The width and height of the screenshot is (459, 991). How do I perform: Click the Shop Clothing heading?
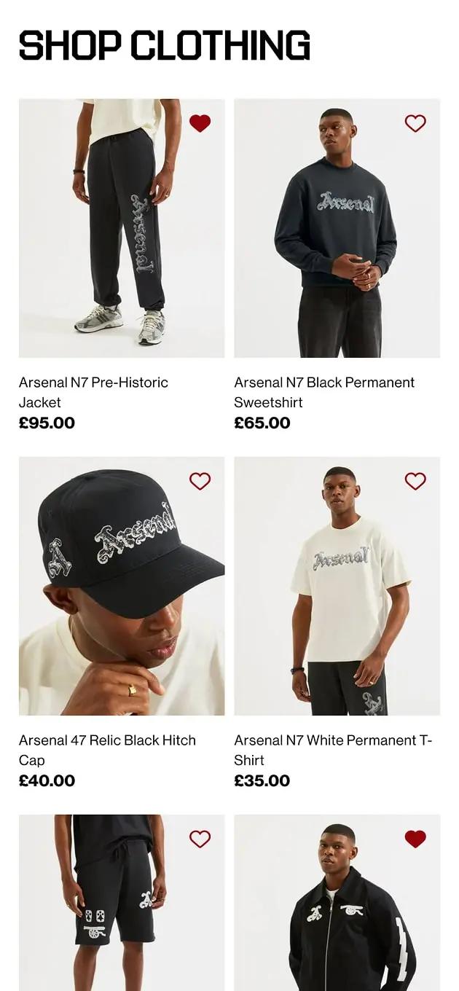click(x=165, y=45)
